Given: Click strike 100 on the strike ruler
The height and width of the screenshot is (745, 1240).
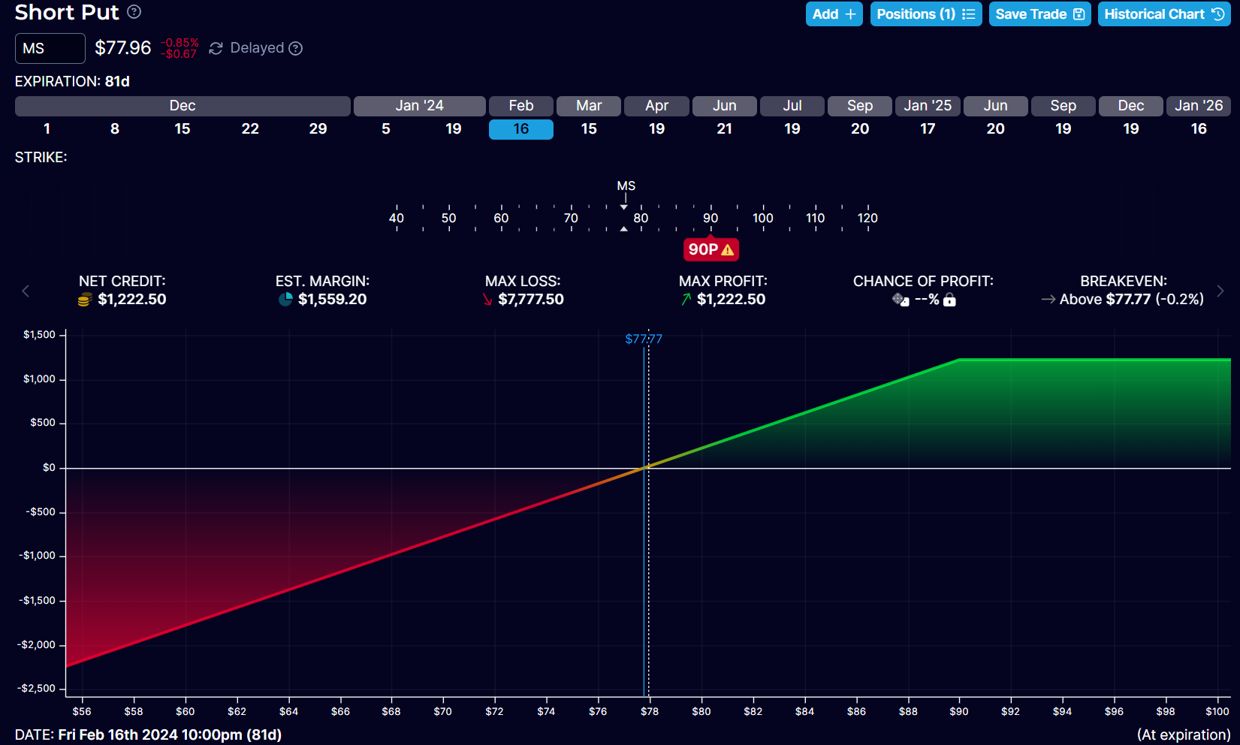Looking at the screenshot, I should (x=763, y=218).
